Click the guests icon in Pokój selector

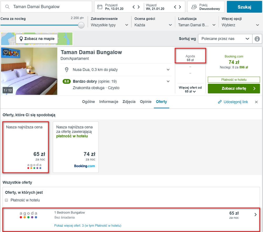[x=194, y=7]
